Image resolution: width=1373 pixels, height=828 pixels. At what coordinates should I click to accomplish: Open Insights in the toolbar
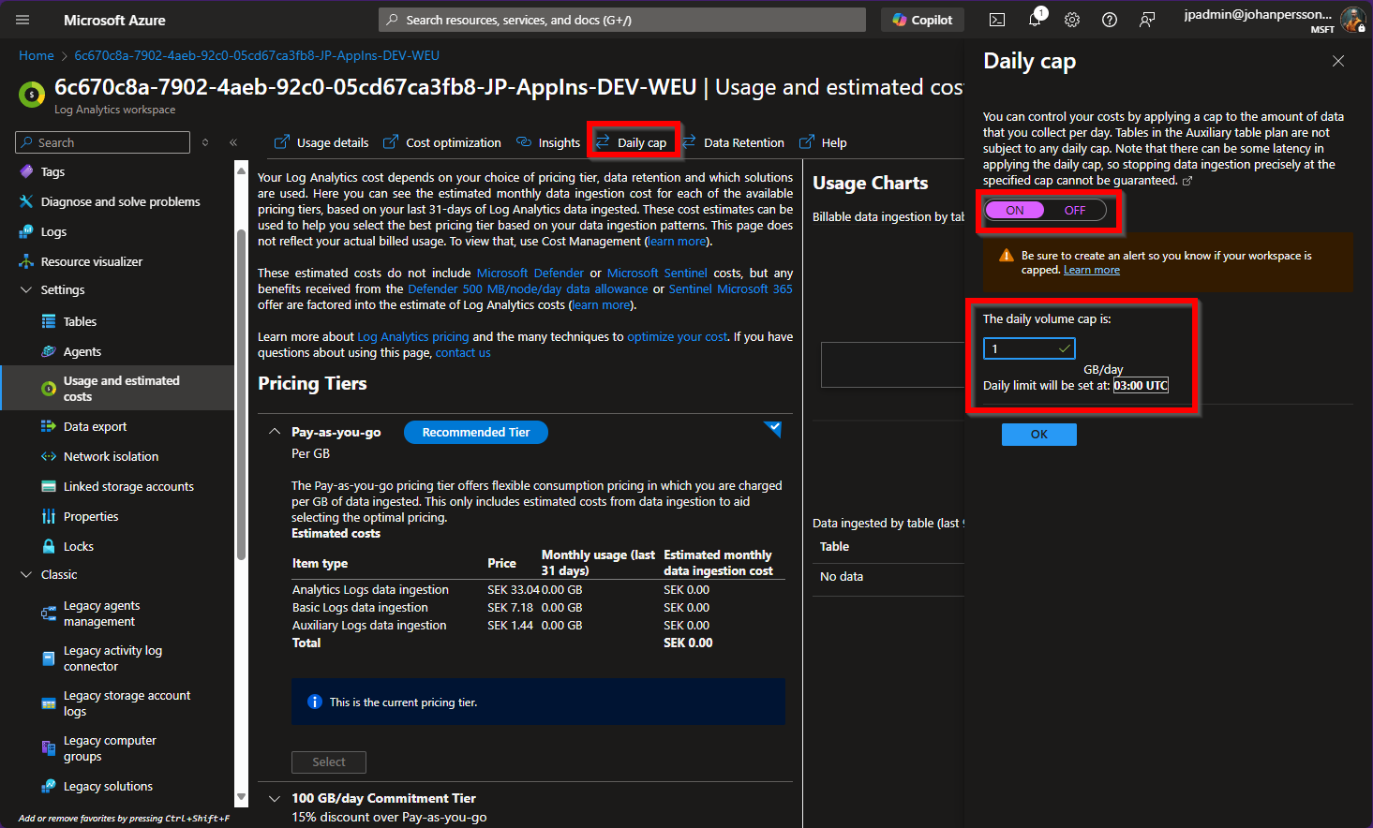[548, 143]
